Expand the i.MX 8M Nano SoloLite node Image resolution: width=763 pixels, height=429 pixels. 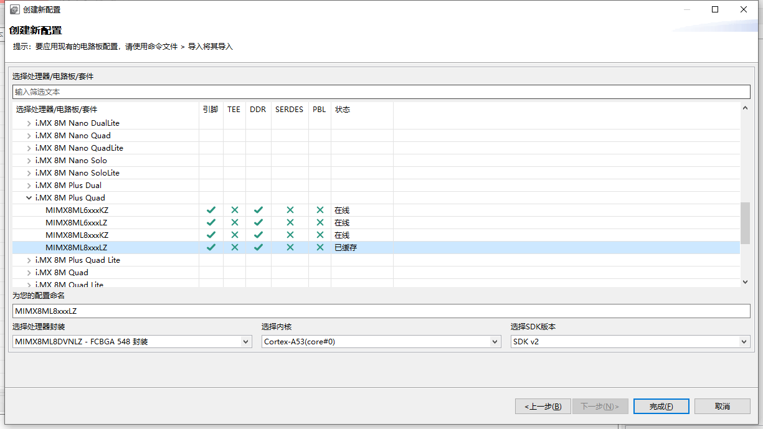(x=29, y=173)
